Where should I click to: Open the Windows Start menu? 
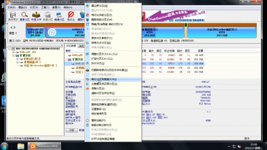coord(4,146)
